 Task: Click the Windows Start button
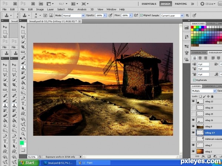(28, 163)
